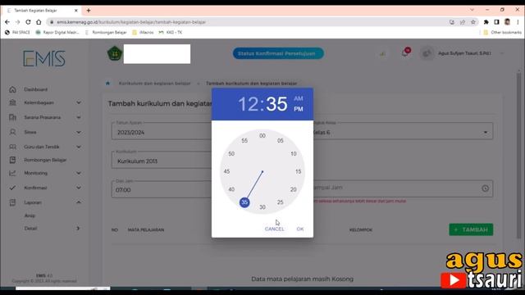Pick minute 40 on the clock dial

pos(231,189)
